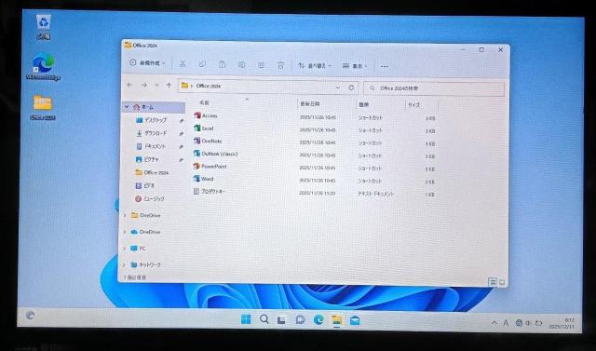Open Task View on taskbar
Screen dimensions: 596x351
point(281,320)
